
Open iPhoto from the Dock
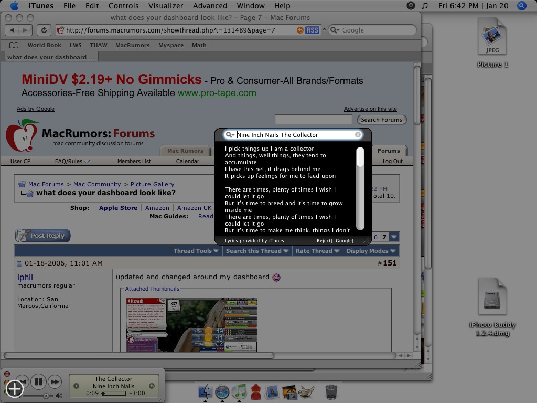(x=289, y=391)
